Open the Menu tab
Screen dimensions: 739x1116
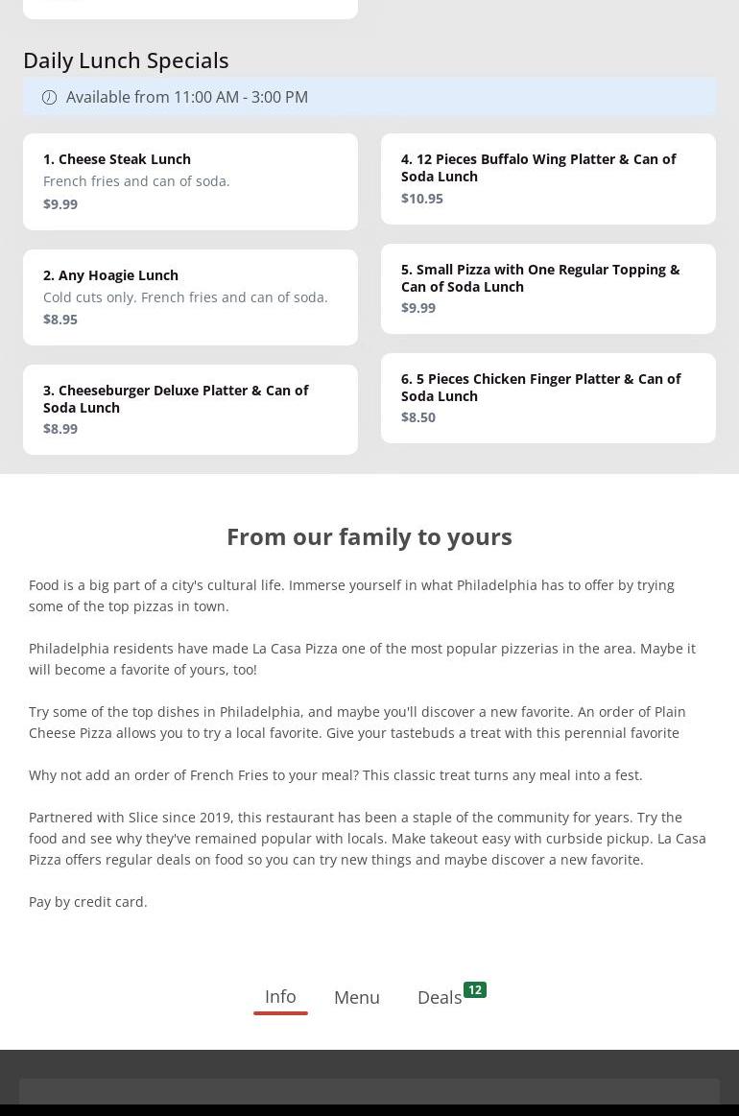coord(357,998)
